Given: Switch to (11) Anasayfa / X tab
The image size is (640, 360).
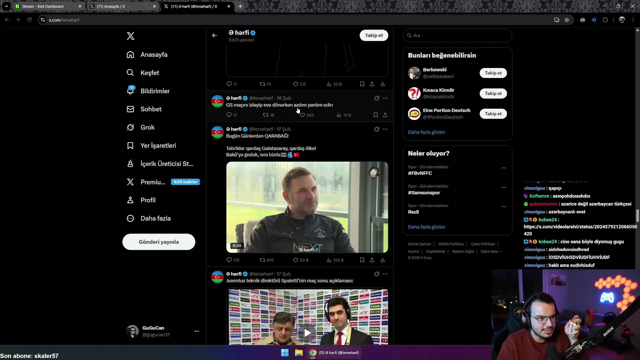Looking at the screenshot, I should [x=122, y=6].
